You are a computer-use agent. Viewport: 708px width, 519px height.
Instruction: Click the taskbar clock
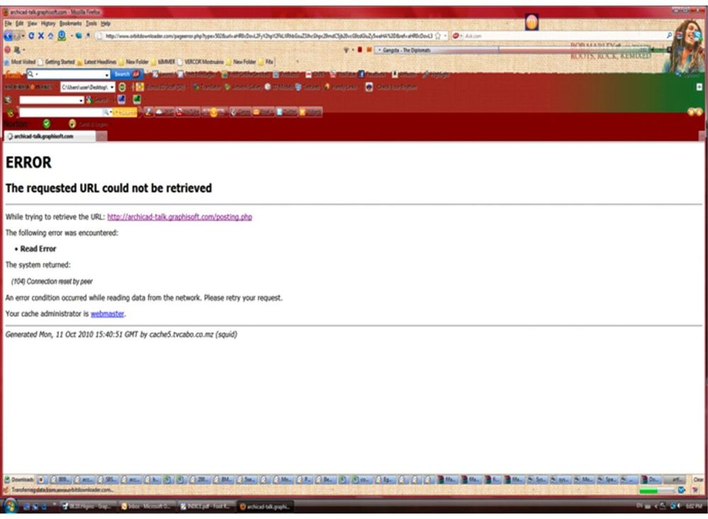click(694, 506)
